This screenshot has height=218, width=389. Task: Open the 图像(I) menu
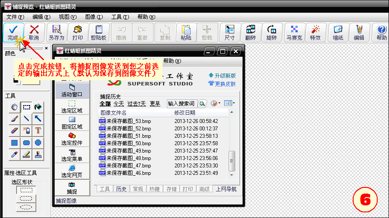(x=94, y=17)
